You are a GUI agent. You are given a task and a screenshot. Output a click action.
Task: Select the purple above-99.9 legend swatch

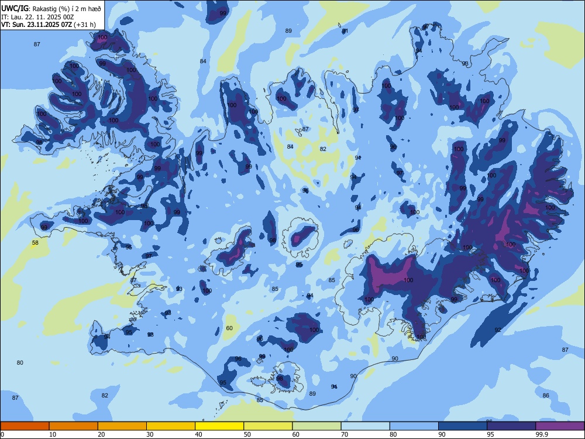[560, 426]
